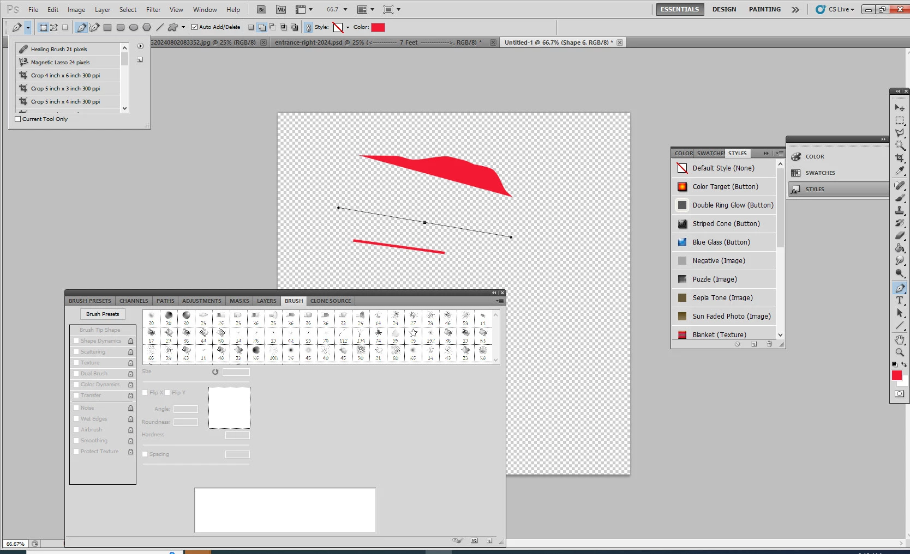Switch to the ESSENTIALS workspace
910x554 pixels.
[x=680, y=9]
